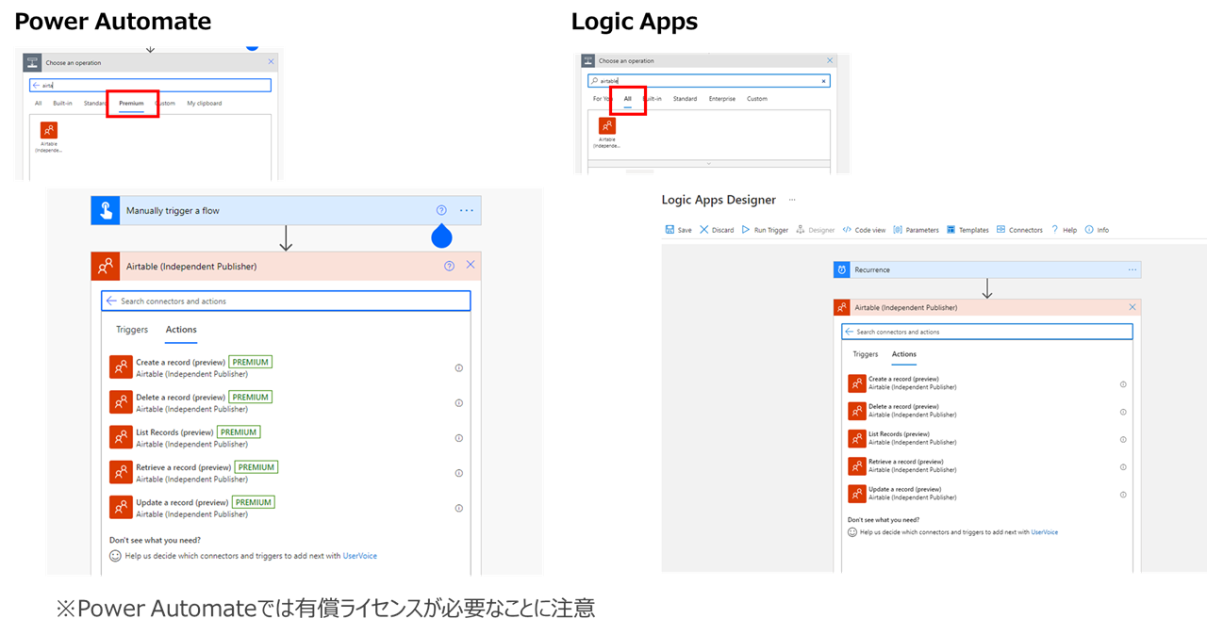Click back arrow in Logic Apps connector search
1207x635 pixels.
849,332
